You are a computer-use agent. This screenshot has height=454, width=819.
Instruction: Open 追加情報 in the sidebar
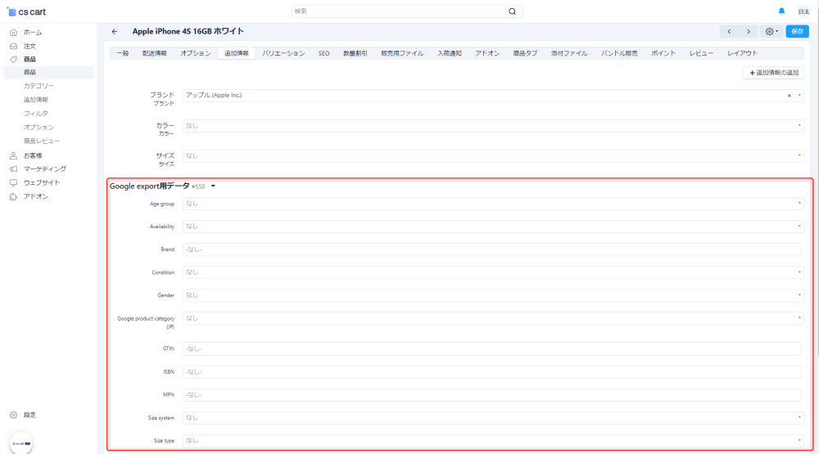35,100
